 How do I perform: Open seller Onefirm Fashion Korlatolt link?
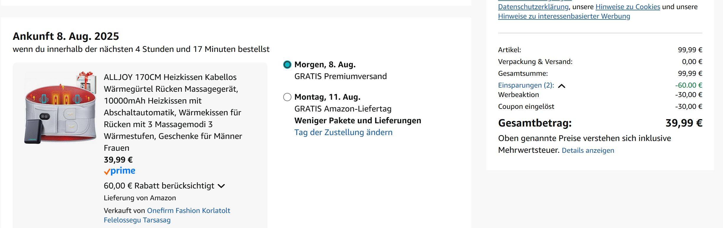tap(188, 211)
